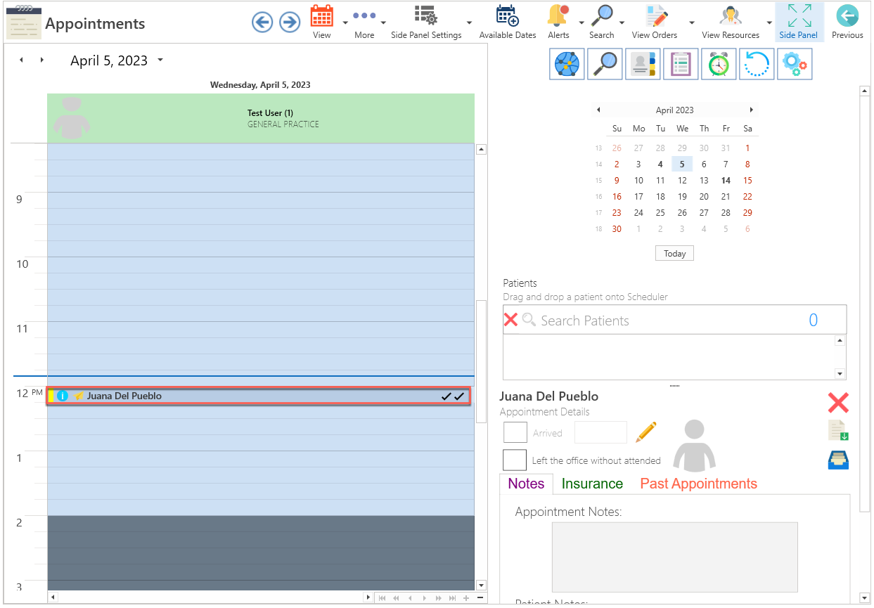The image size is (874, 608).
Task: Click the magnifier side panel icon
Action: point(605,64)
